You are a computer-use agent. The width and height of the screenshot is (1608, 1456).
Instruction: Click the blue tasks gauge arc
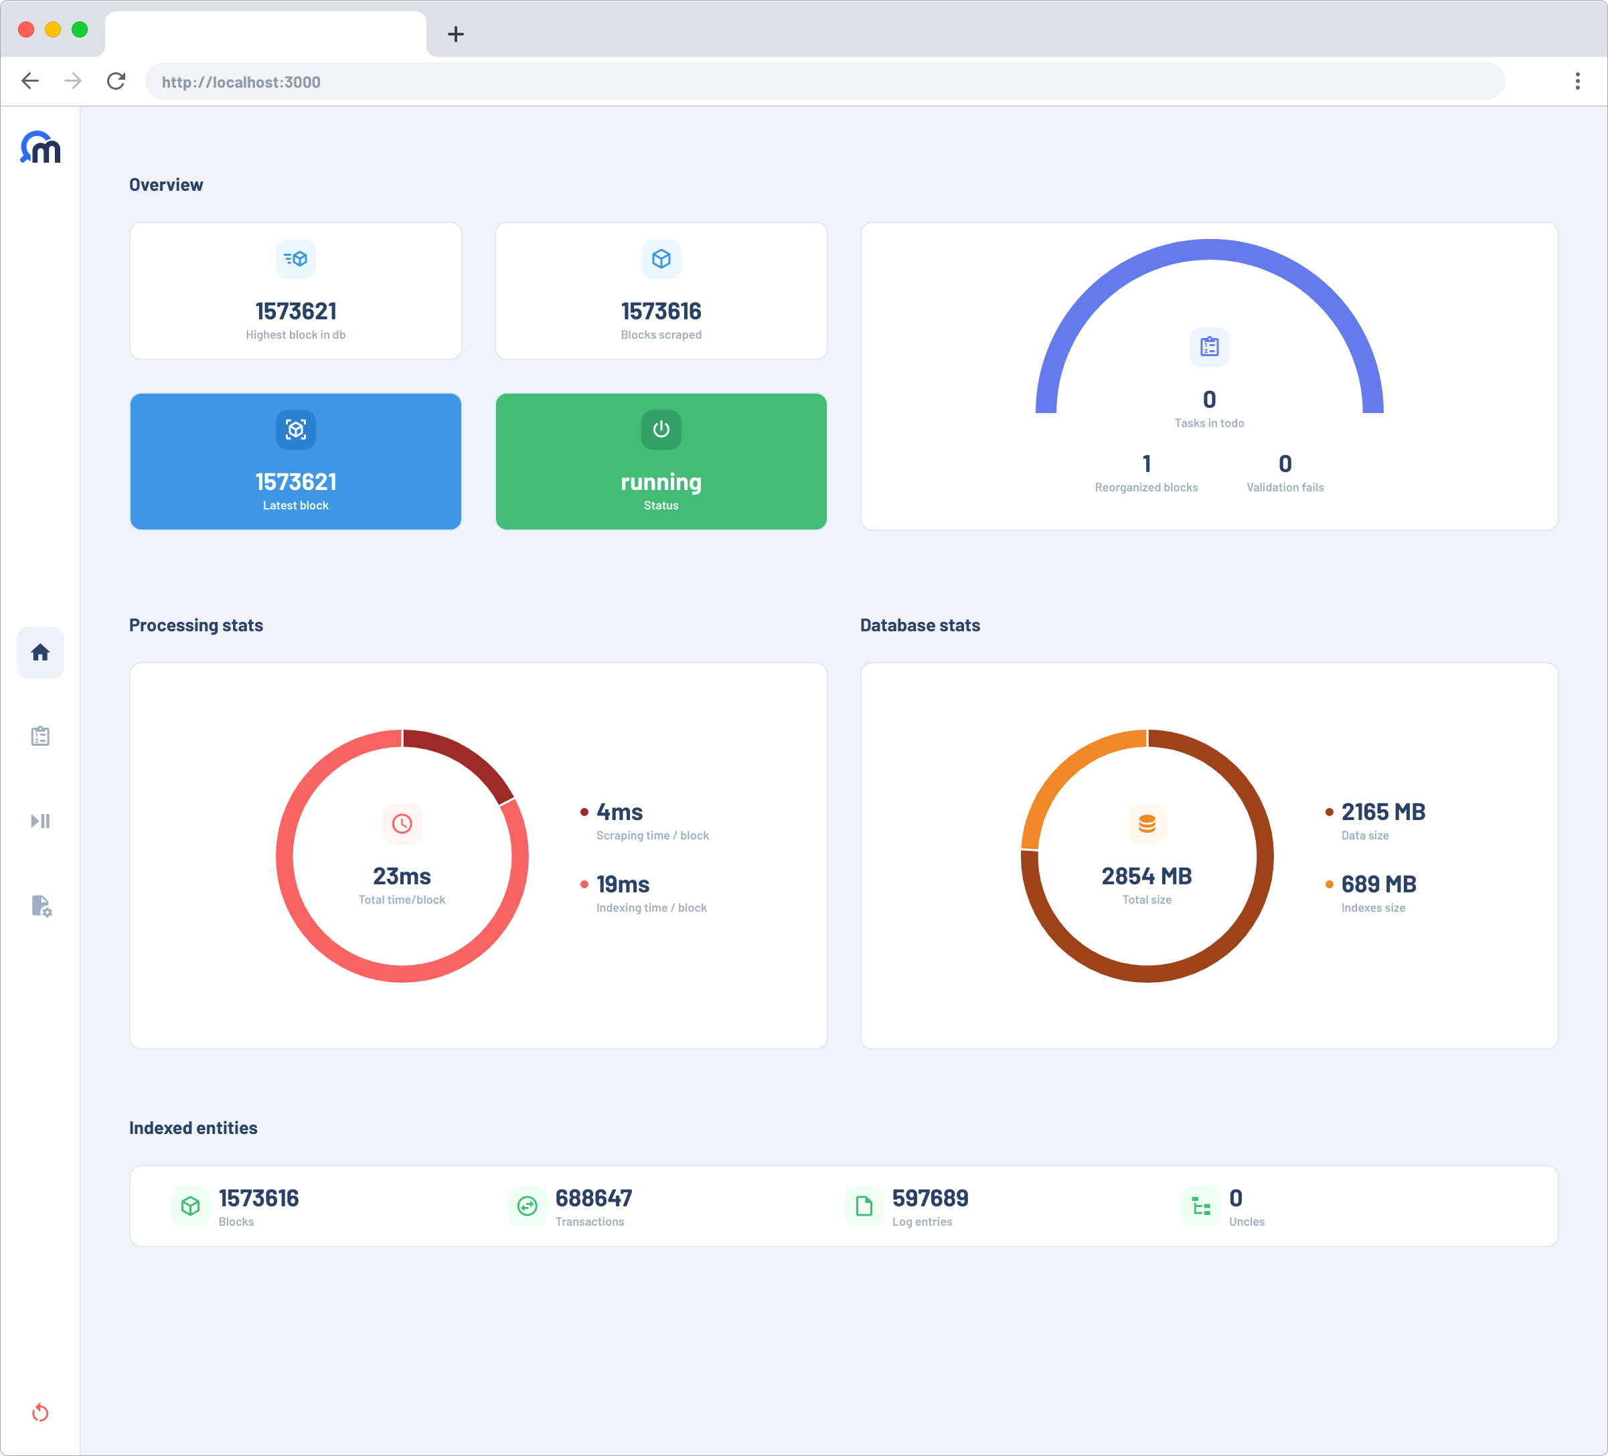[x=1209, y=250]
